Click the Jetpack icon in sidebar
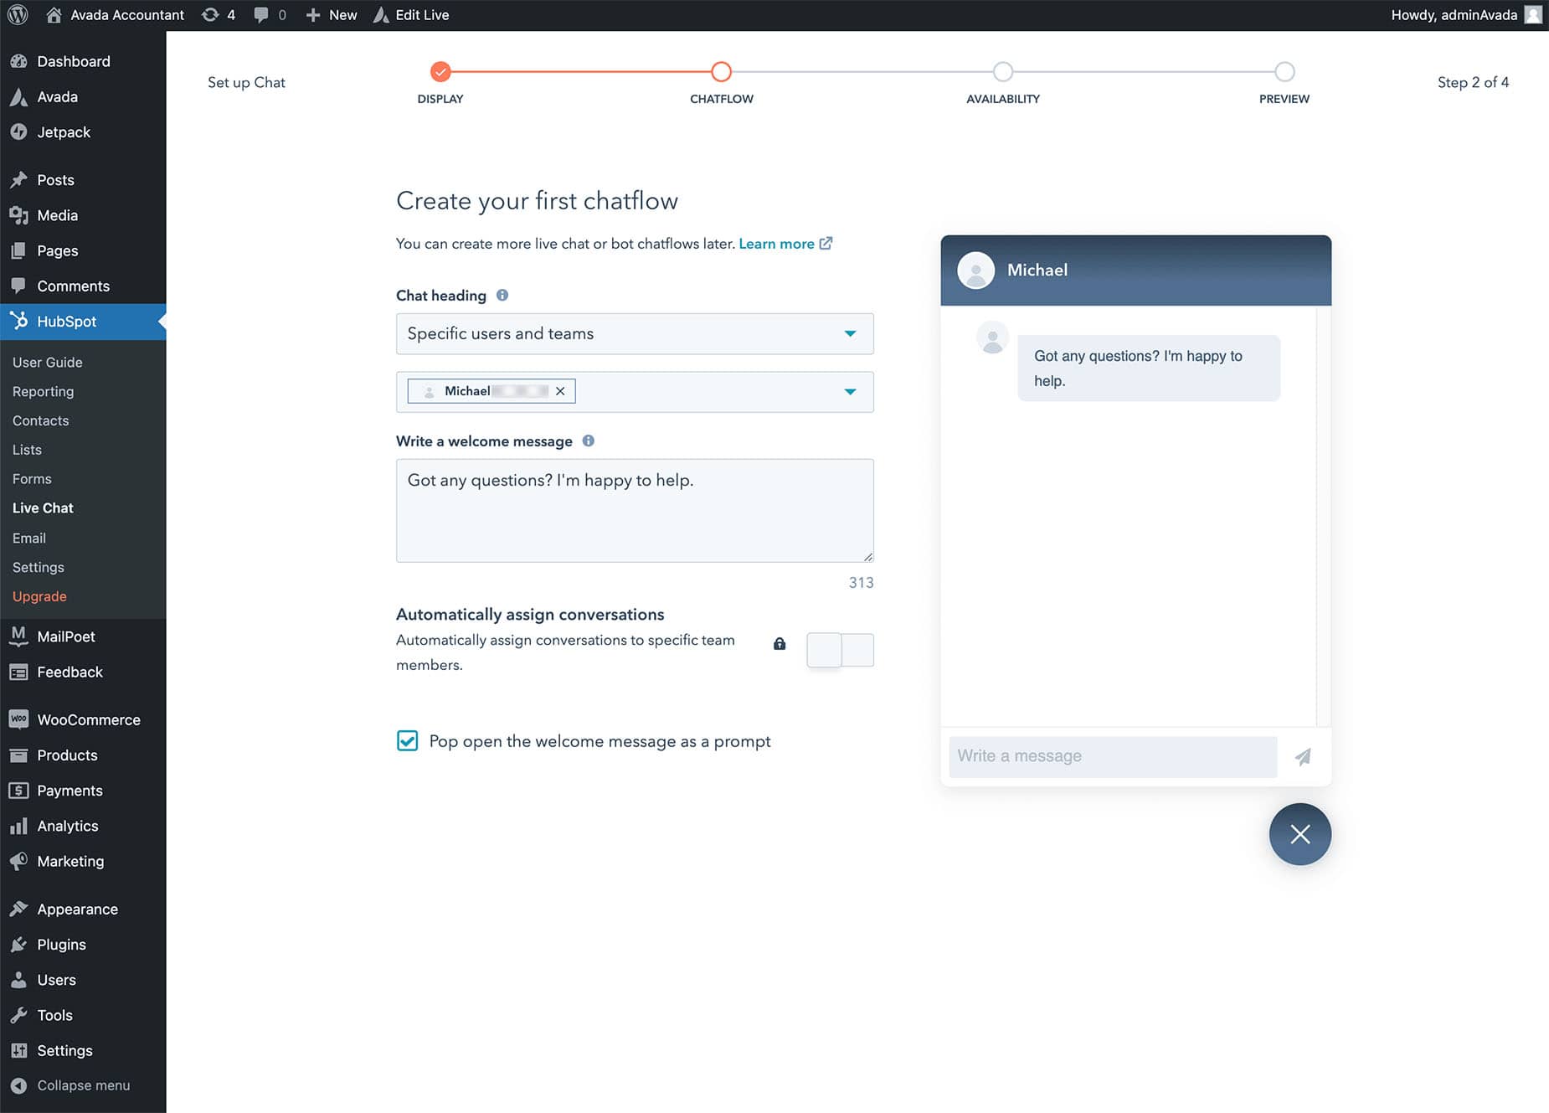Screen dimensions: 1549x1113 18,132
